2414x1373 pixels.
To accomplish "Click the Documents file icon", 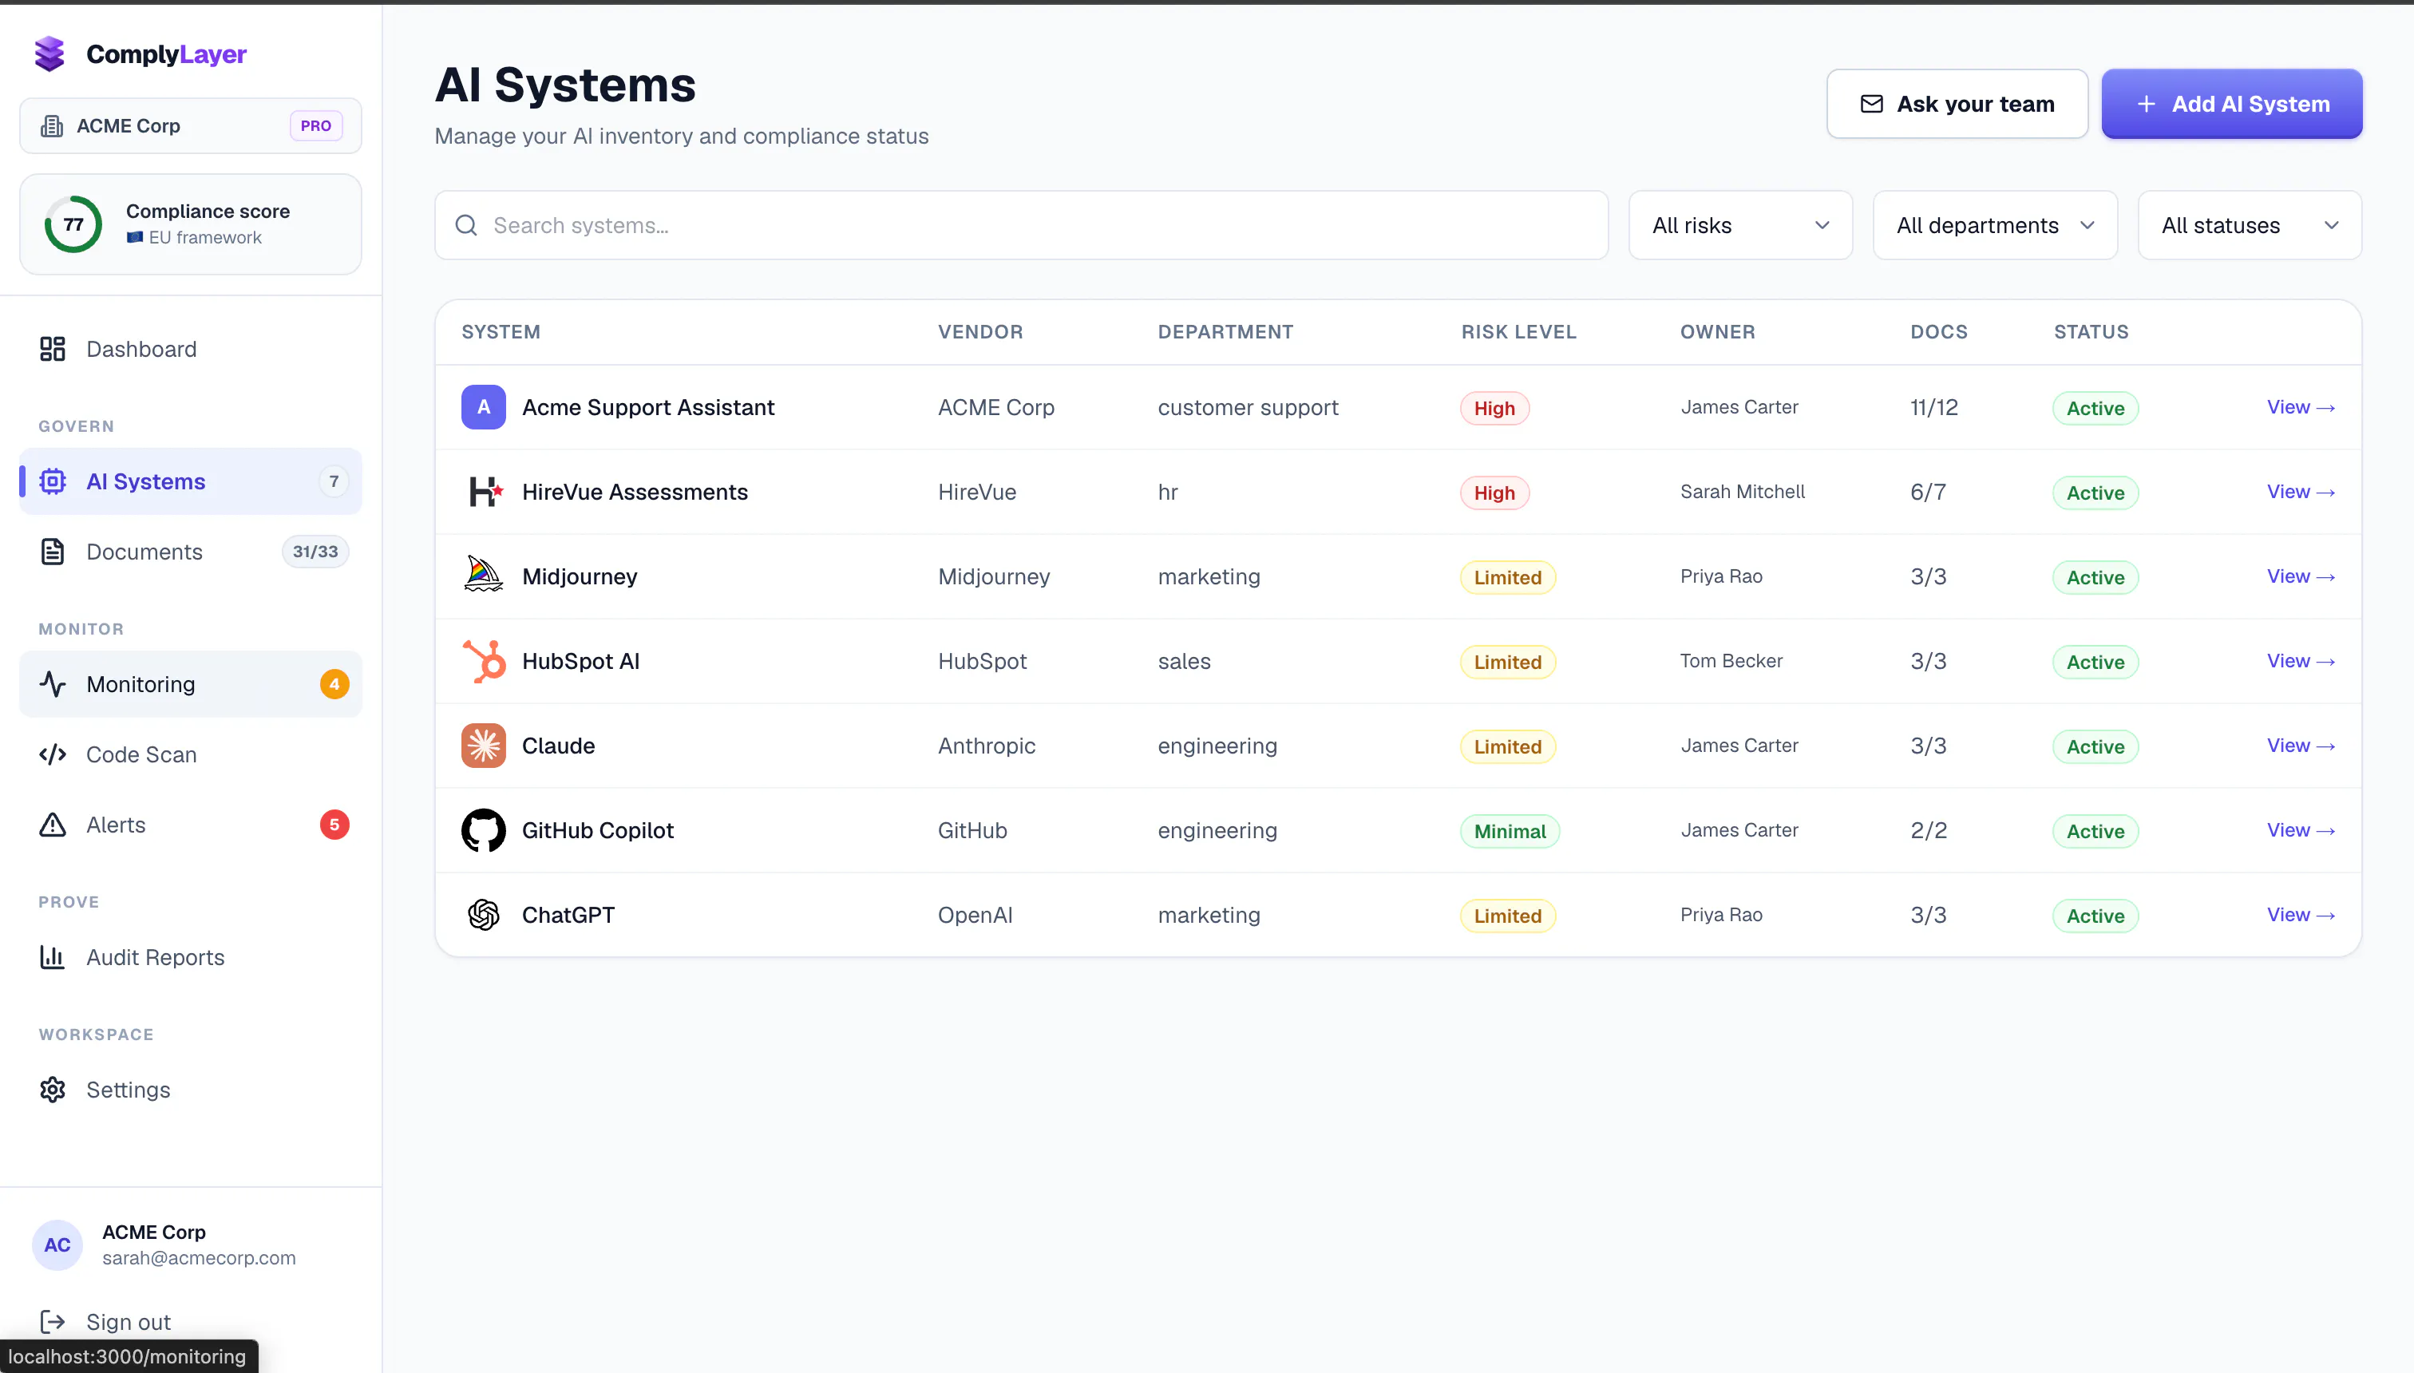I will coord(53,552).
